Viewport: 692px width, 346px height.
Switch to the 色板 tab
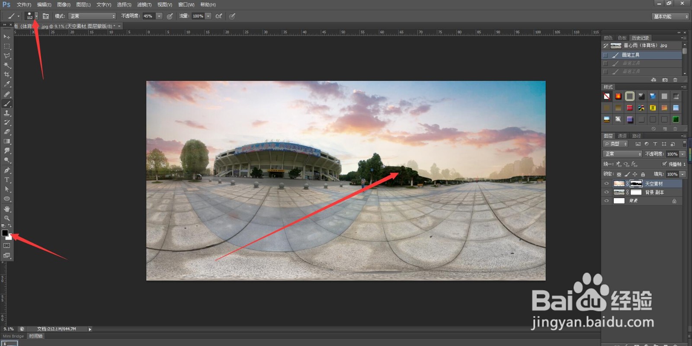click(x=622, y=38)
